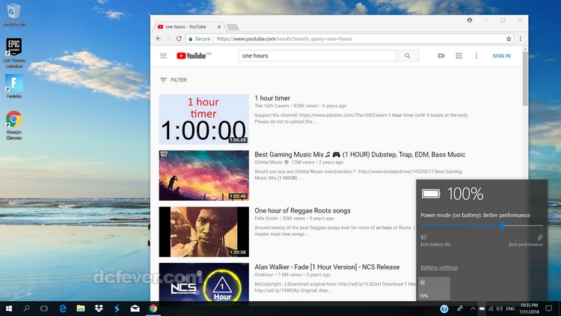Go back in Chrome

159,39
